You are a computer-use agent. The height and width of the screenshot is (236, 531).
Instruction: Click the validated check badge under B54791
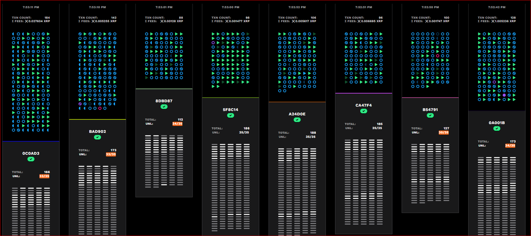pos(430,115)
